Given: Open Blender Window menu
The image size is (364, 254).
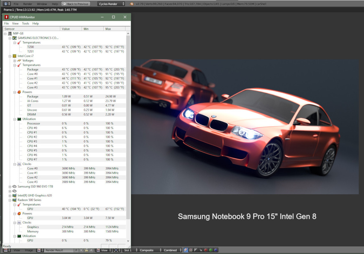Looking at the screenshot, I should coord(42,4).
